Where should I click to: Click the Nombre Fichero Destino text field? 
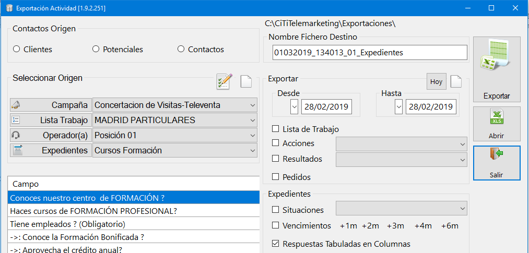pyautogui.click(x=370, y=53)
